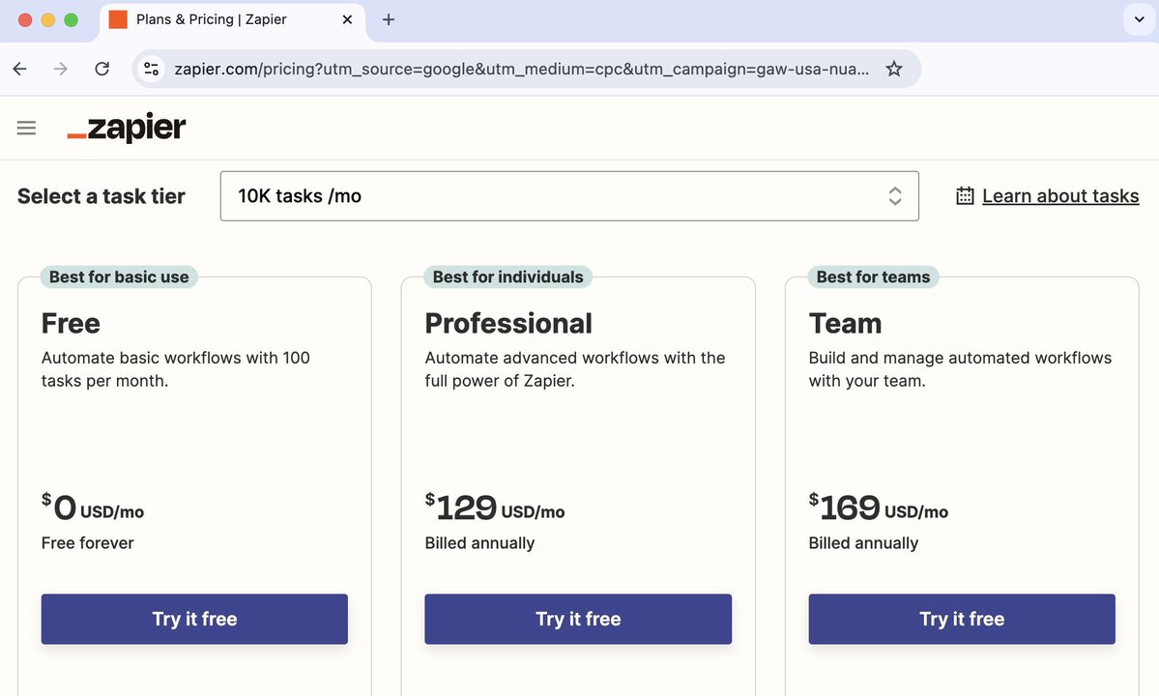Open site information in the address bar
The height and width of the screenshot is (696, 1159).
click(152, 69)
